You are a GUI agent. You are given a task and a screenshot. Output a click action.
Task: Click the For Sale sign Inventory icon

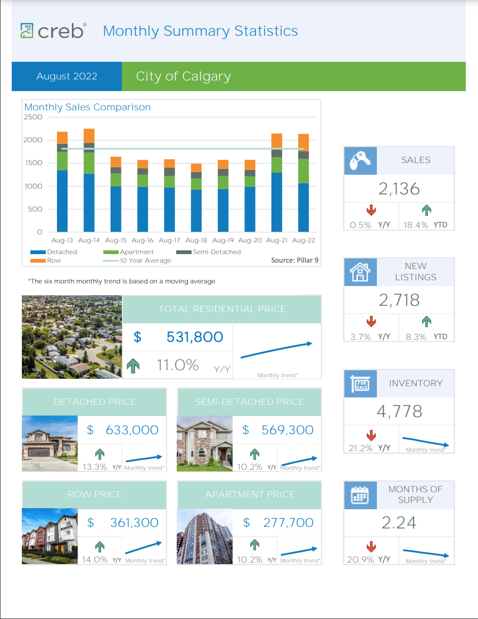(360, 384)
